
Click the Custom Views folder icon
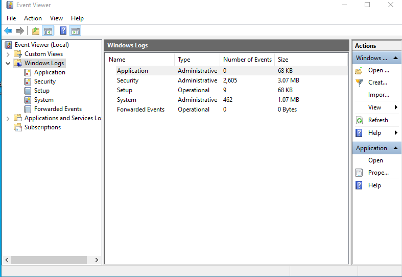(x=18, y=54)
